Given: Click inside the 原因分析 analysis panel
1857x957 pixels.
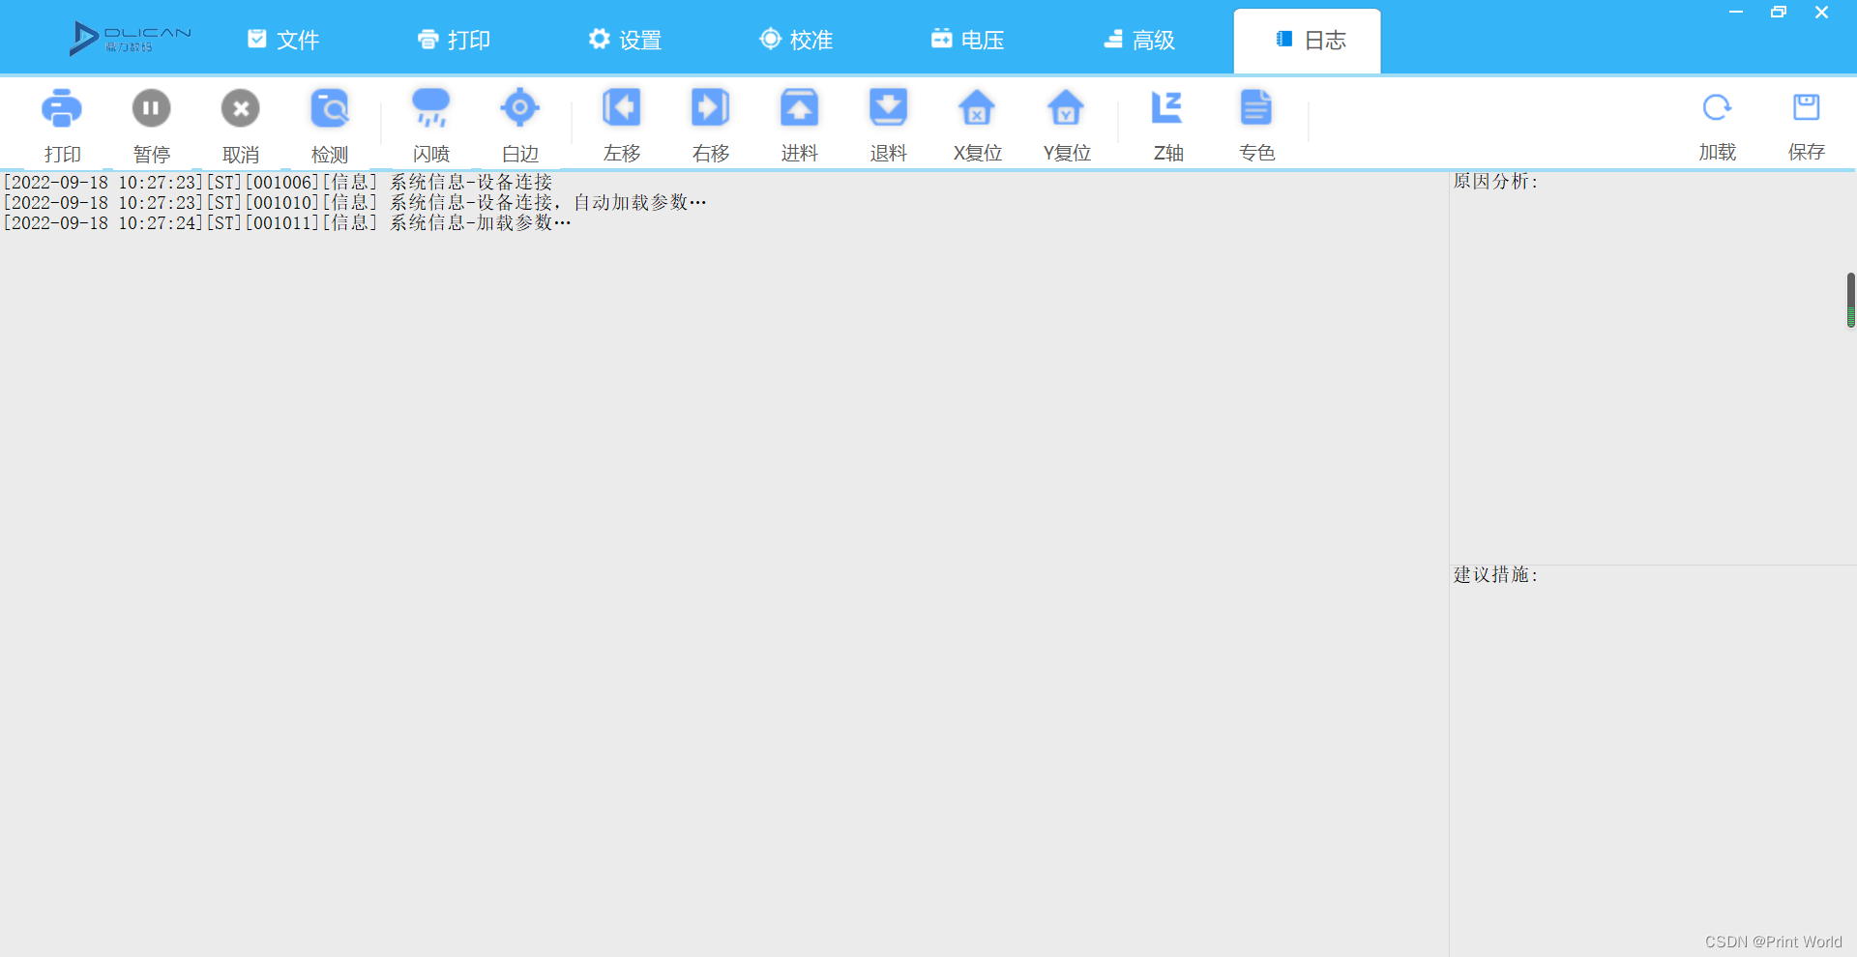Looking at the screenshot, I should [1644, 367].
